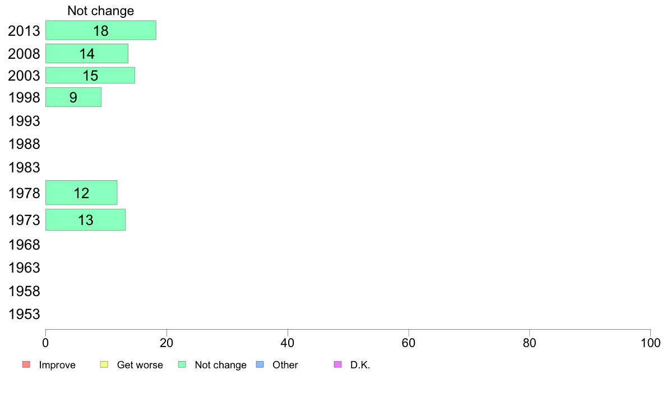Click the 40 axis tick label

pos(288,343)
